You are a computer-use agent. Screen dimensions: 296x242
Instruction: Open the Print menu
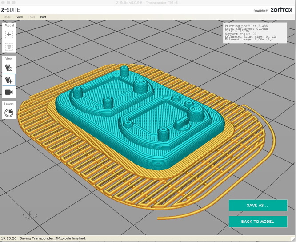[x=43, y=17]
